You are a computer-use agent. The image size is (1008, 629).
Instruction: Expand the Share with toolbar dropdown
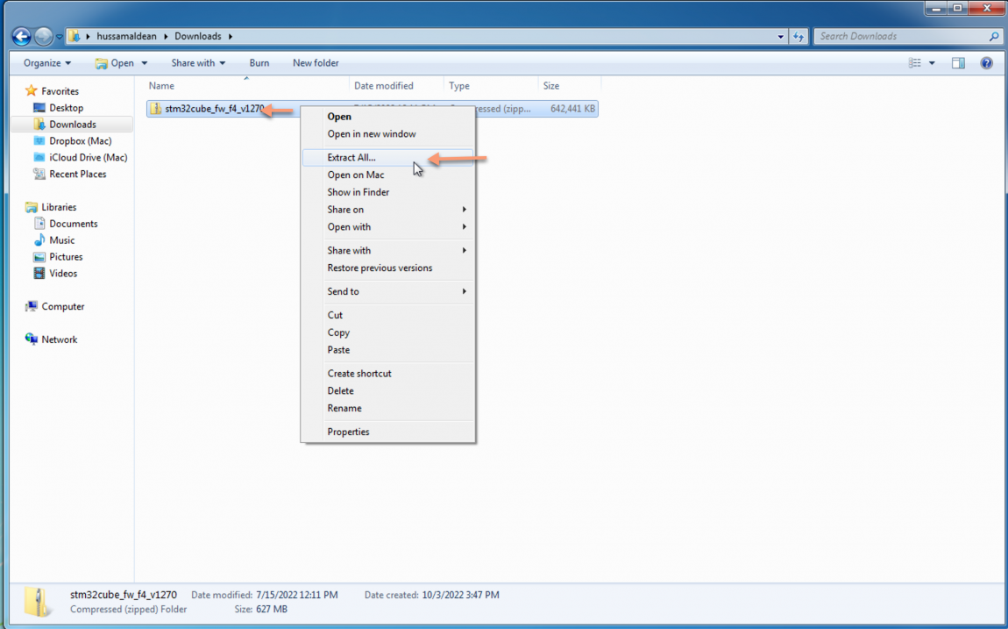pyautogui.click(x=198, y=62)
